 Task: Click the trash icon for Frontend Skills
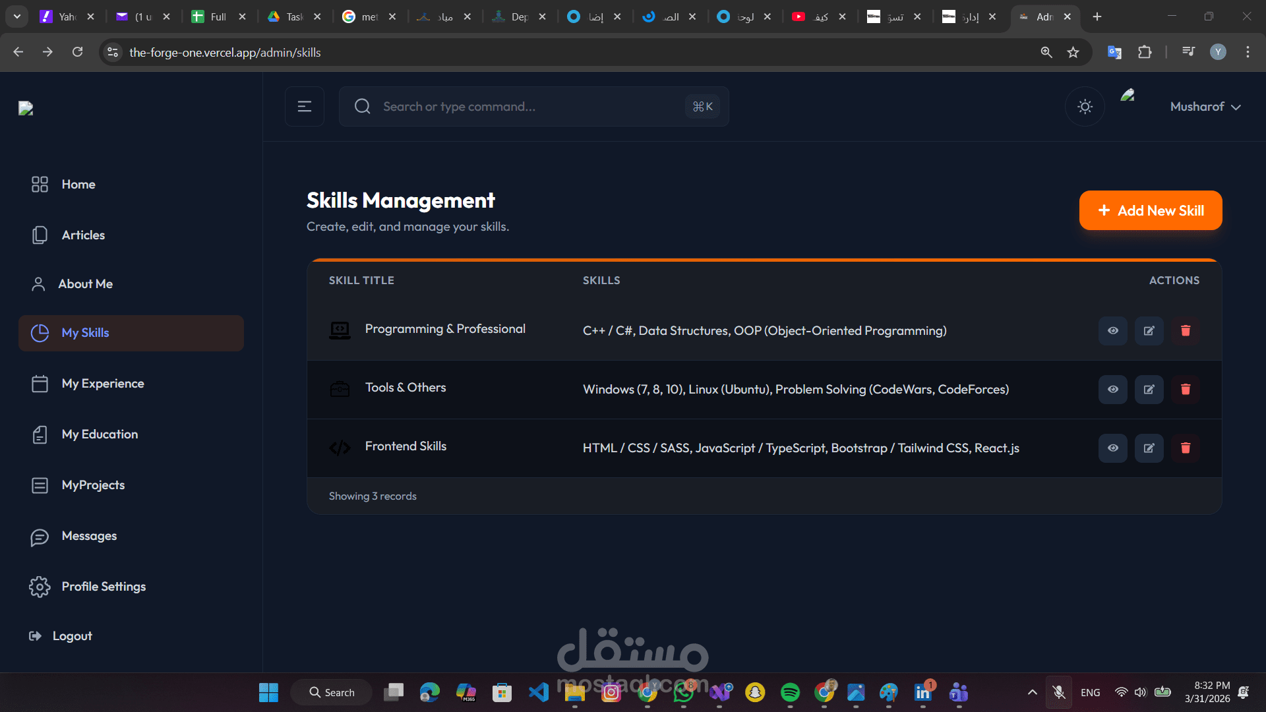pos(1185,448)
